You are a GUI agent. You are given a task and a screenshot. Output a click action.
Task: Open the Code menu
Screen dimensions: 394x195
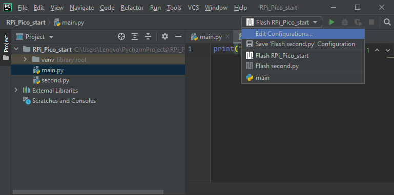tap(107, 8)
